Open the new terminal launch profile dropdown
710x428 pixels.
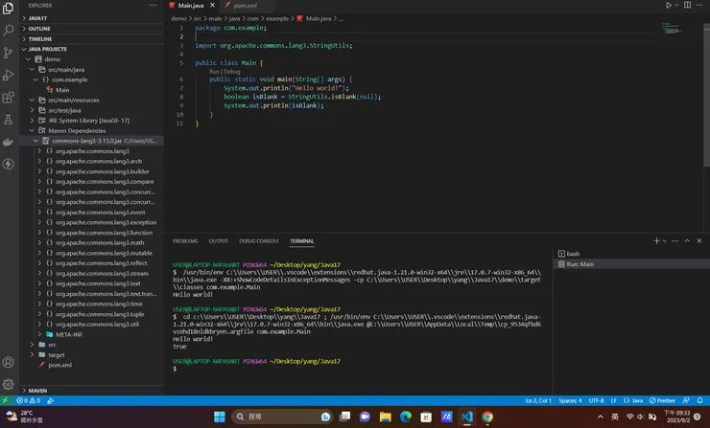click(666, 241)
